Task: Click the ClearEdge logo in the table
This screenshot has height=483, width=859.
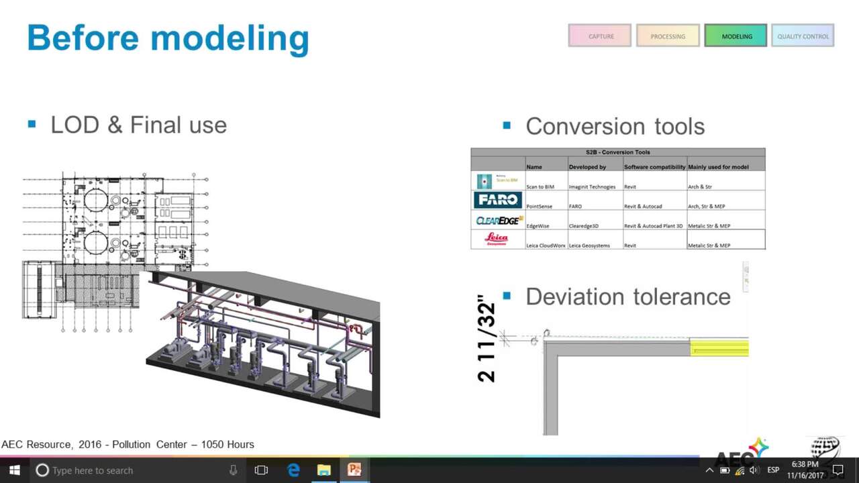Action: coord(498,219)
